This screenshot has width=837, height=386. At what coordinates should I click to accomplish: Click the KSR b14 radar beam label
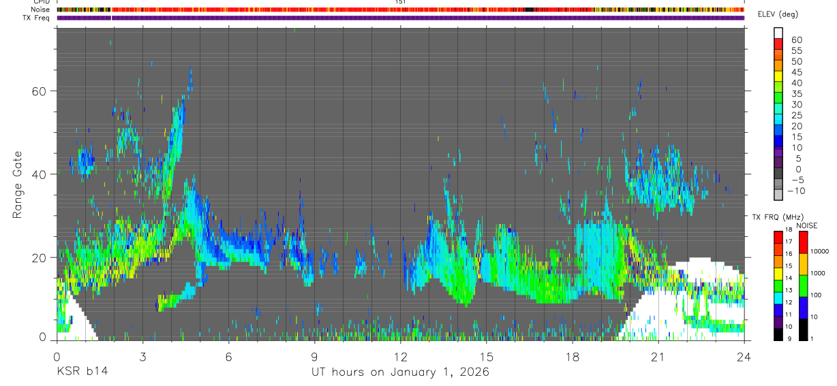pyautogui.click(x=82, y=372)
